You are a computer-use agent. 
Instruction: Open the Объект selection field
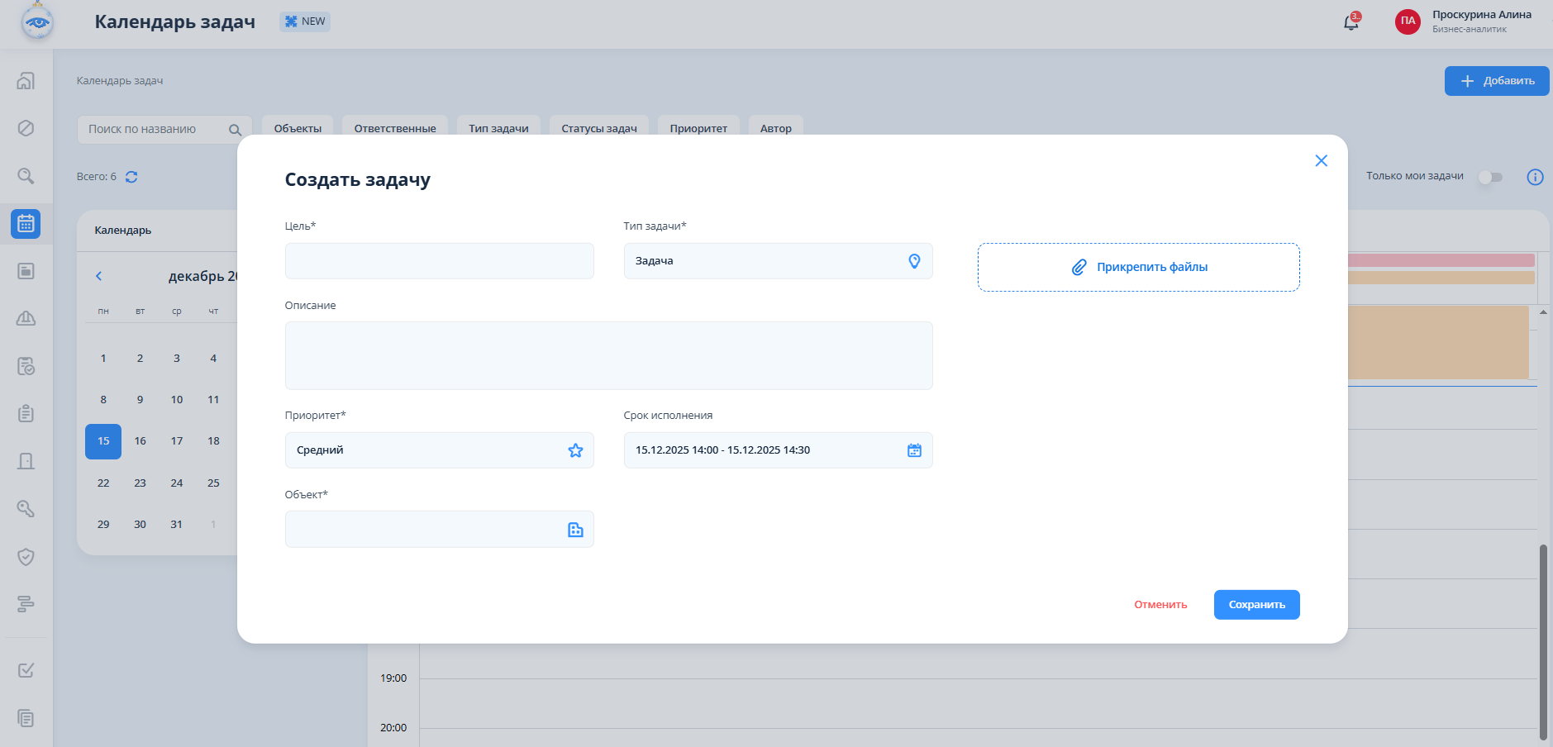[439, 530]
